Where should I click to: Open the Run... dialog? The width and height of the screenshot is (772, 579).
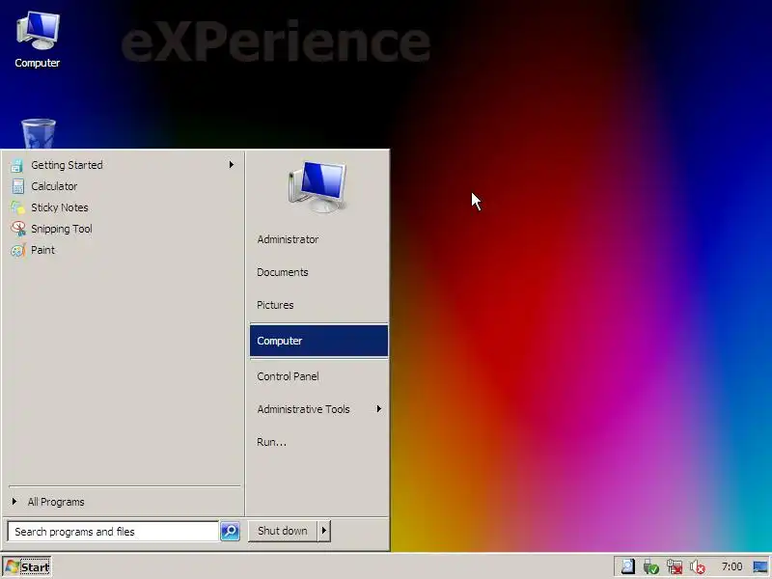coord(318,442)
